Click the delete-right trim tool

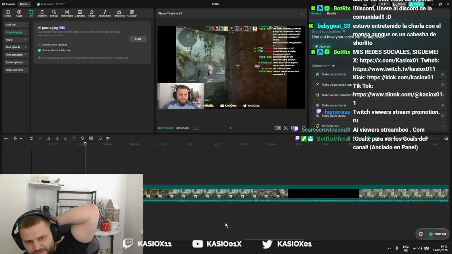[65, 138]
